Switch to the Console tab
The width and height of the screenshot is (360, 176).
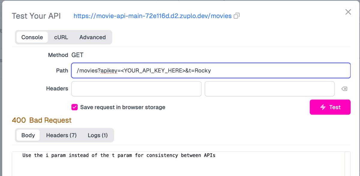tap(32, 37)
